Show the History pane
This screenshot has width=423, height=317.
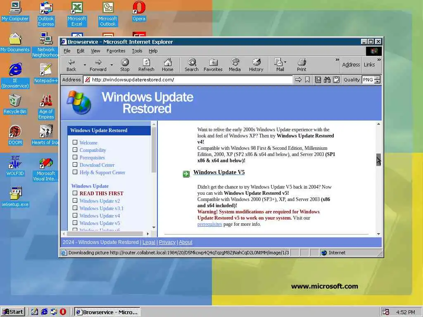pyautogui.click(x=256, y=65)
